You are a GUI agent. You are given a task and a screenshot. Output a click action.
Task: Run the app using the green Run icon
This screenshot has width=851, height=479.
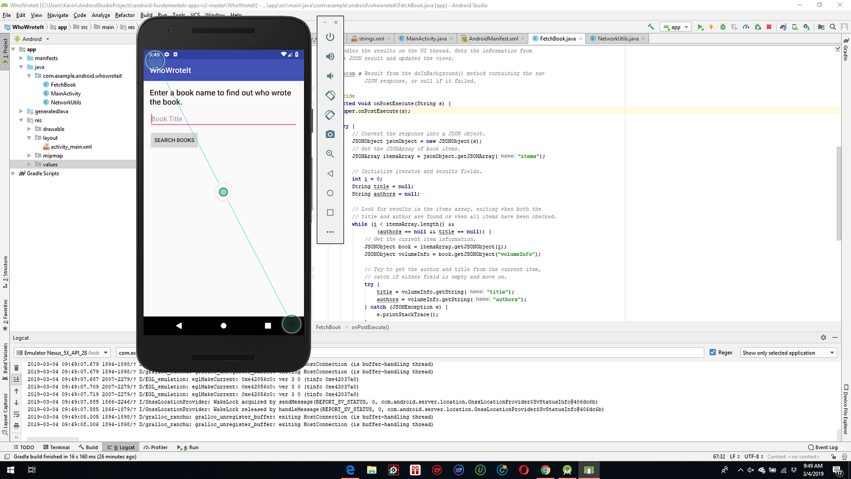click(700, 27)
